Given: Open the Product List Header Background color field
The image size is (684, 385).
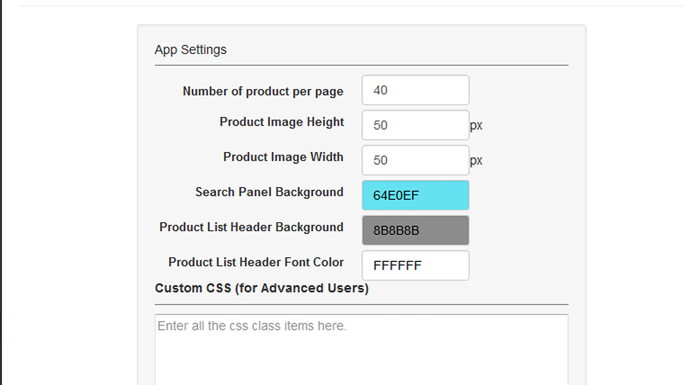Looking at the screenshot, I should (x=415, y=230).
